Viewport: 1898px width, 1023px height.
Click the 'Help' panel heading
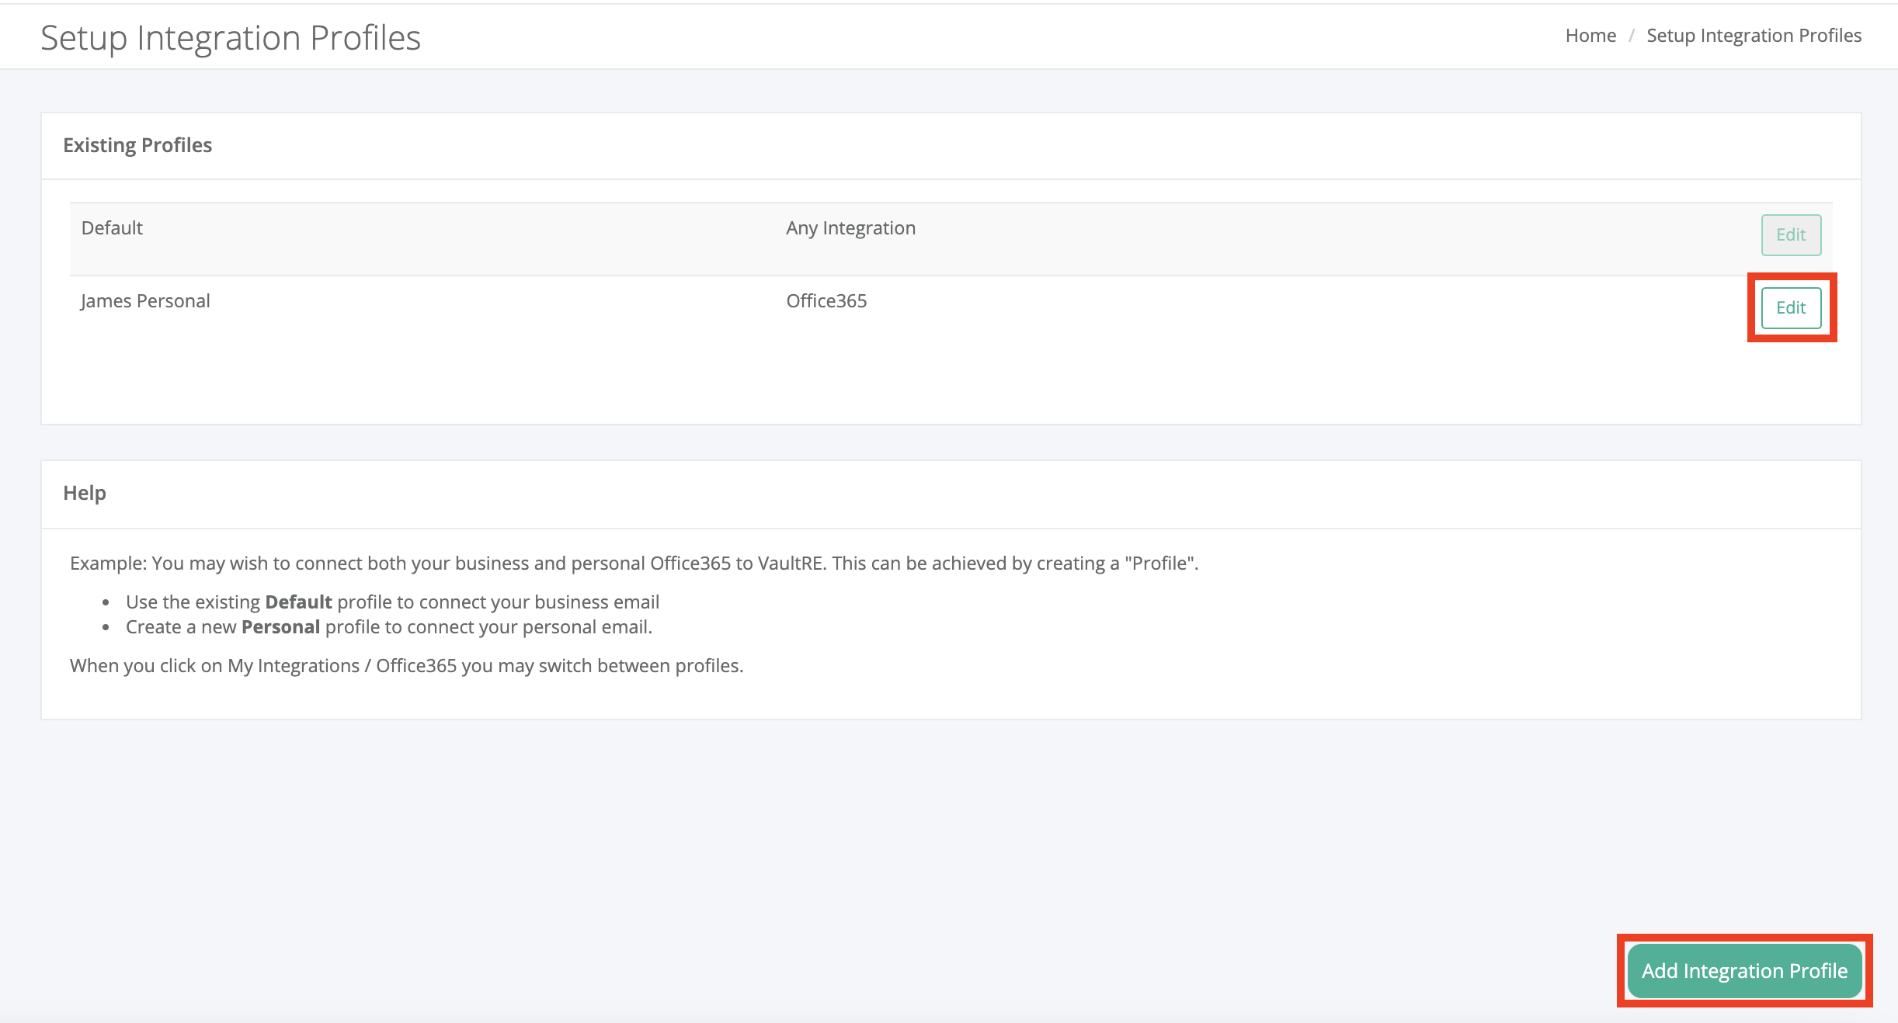[x=85, y=493]
